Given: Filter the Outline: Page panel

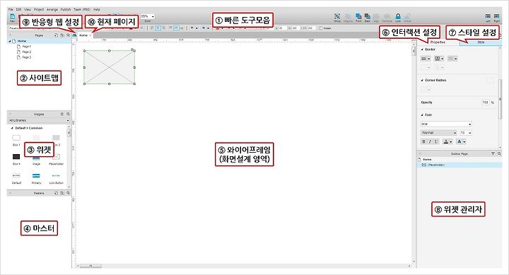Looking at the screenshot, I should (493, 153).
